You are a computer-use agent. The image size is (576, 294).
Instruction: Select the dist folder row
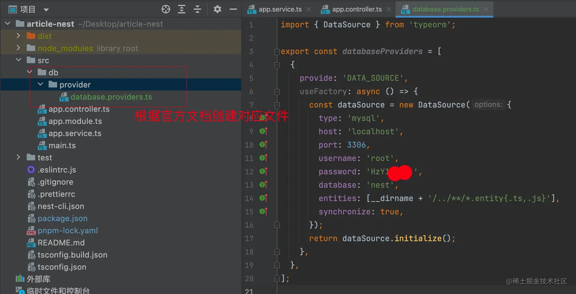[x=120, y=36]
